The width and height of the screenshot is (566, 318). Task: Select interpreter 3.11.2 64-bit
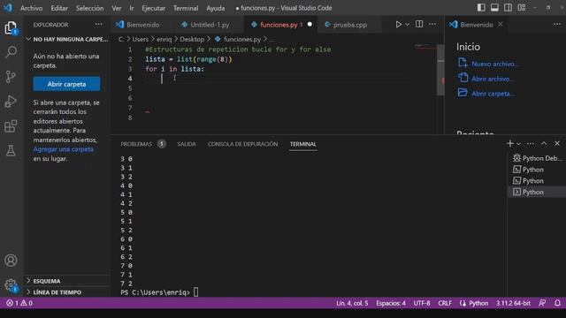(x=513, y=303)
